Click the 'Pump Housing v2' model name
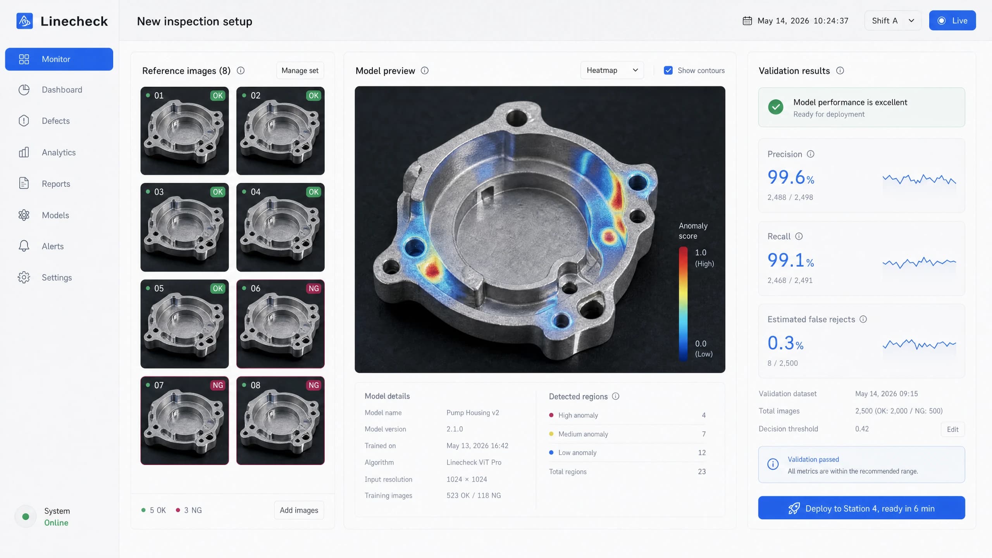Screen dimensions: 992x558 (473, 413)
